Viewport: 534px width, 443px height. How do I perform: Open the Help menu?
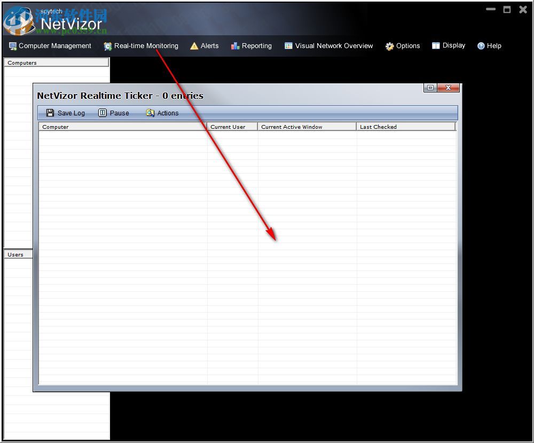tap(489, 46)
